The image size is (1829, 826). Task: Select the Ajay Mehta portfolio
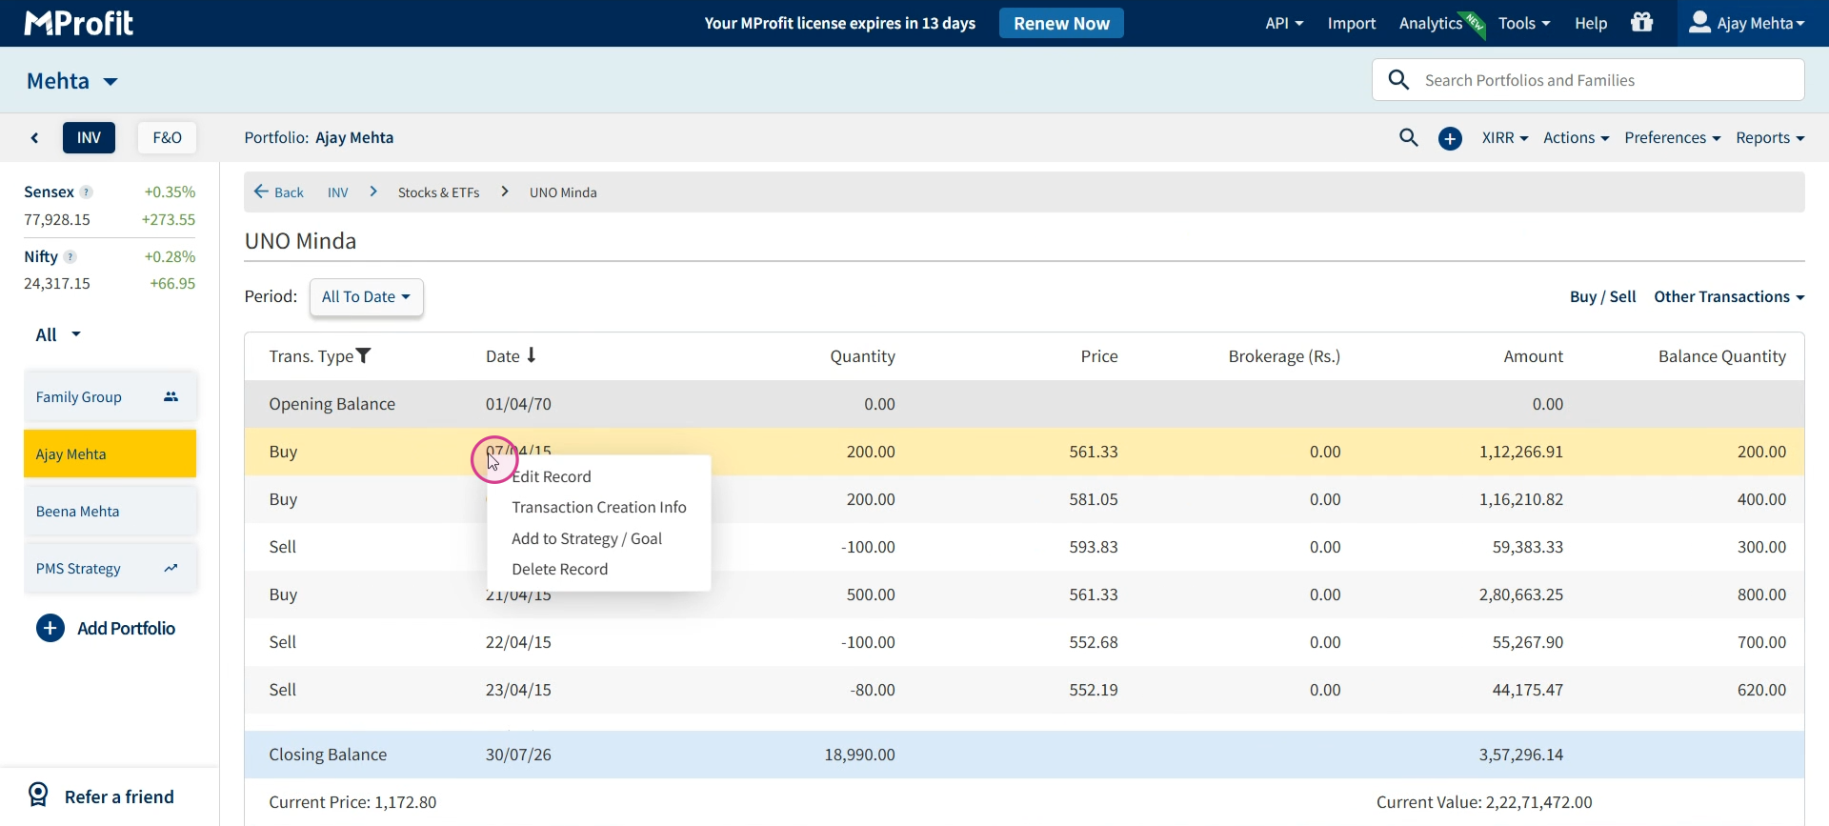(111, 453)
